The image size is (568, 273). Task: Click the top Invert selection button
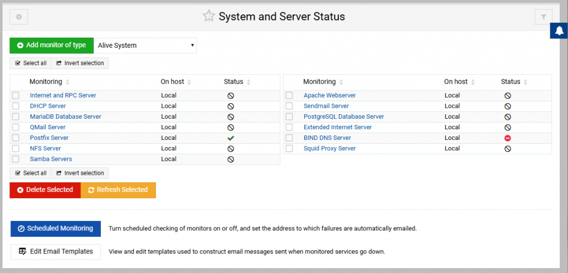point(80,63)
